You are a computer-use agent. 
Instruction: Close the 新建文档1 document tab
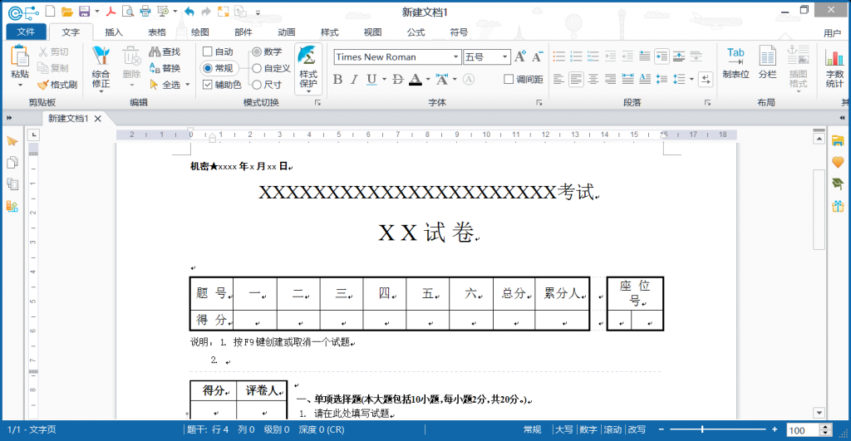98,118
